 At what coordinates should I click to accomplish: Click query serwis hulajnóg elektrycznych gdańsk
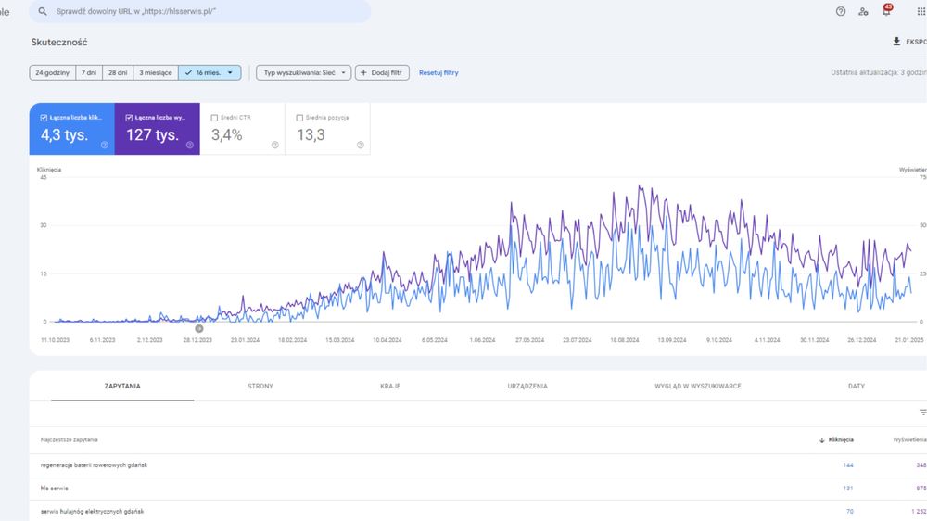(x=92, y=512)
